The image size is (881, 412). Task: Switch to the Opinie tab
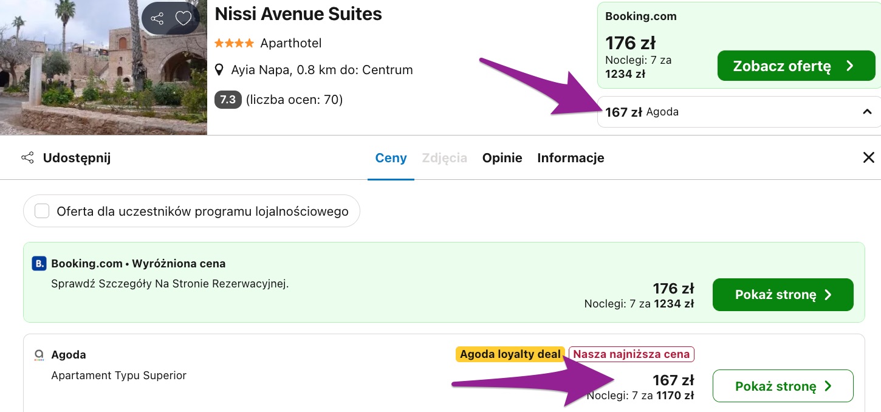[502, 158]
